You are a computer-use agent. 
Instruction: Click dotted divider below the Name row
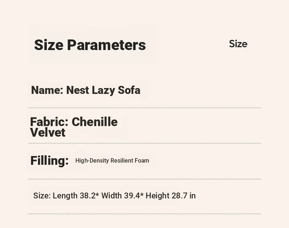click(144, 108)
